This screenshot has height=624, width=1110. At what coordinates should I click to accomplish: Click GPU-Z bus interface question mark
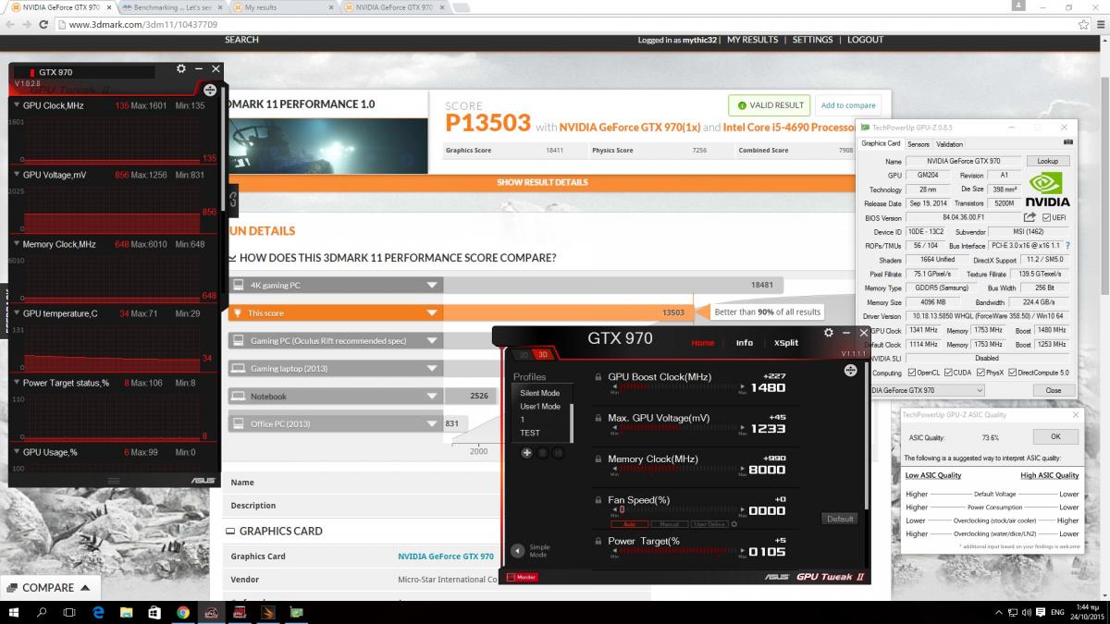coord(1067,246)
